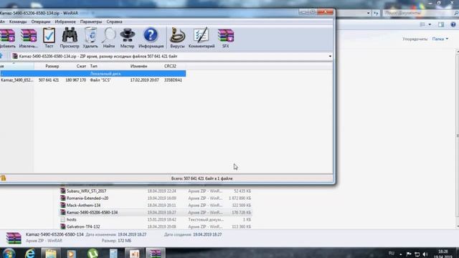Viewport: 459px width, 258px height.
Task: Open the Найти magnifier search tool
Action: pyautogui.click(x=109, y=38)
